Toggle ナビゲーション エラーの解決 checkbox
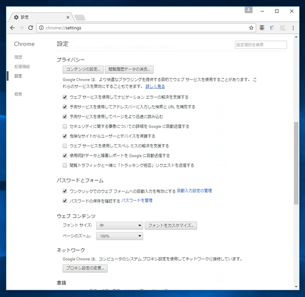This screenshot has width=305, height=297. pos(65,97)
